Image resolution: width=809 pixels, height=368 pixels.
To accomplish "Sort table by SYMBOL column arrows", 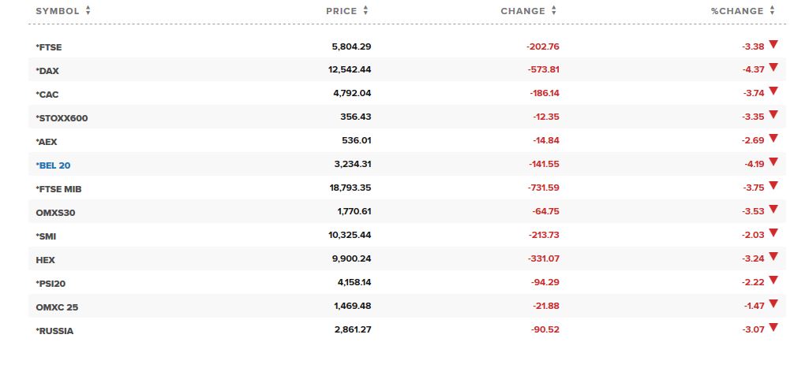I will click(88, 10).
